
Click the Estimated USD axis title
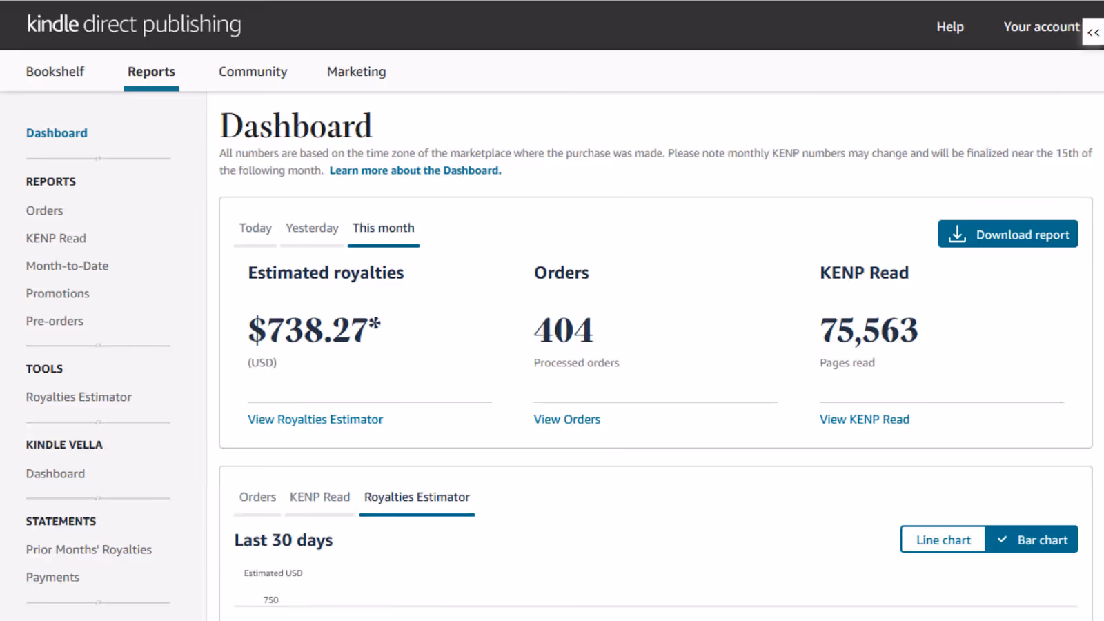tap(273, 573)
